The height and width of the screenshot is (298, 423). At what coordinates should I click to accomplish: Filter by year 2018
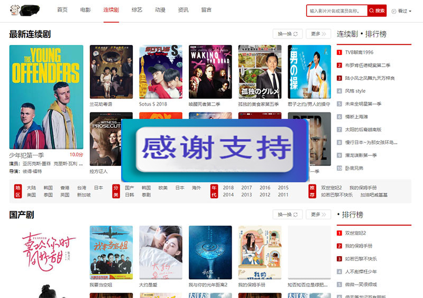click(228, 188)
